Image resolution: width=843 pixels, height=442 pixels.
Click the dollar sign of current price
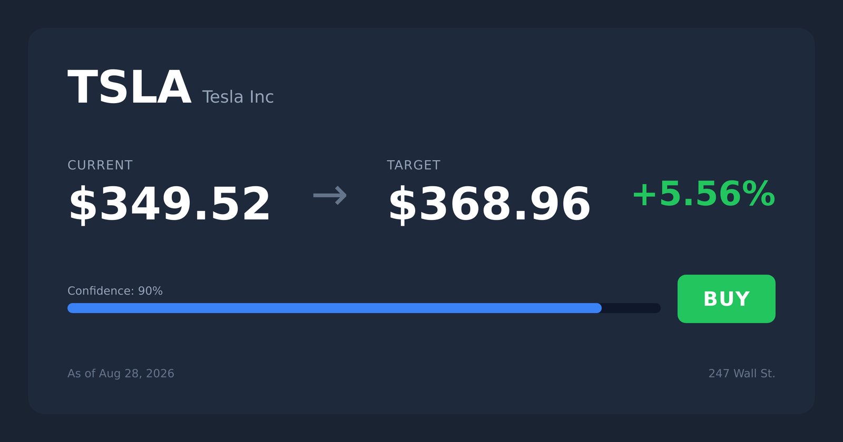click(83, 205)
